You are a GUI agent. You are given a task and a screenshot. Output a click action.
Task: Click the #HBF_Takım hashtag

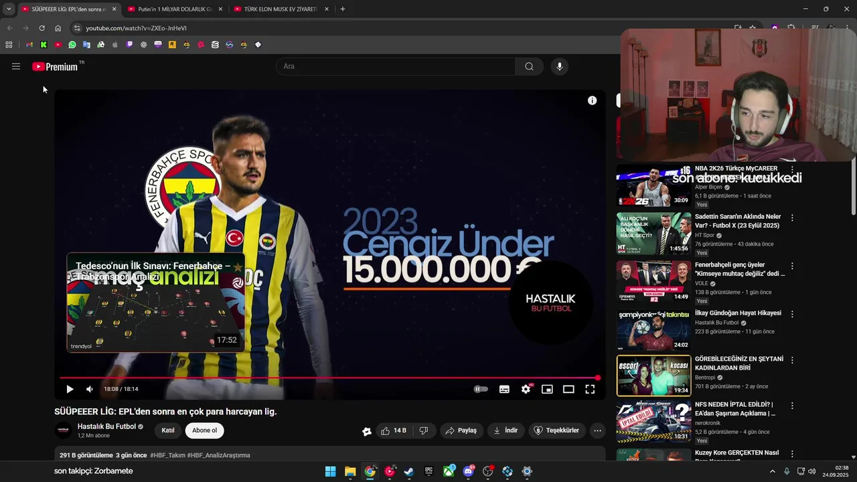coord(167,455)
